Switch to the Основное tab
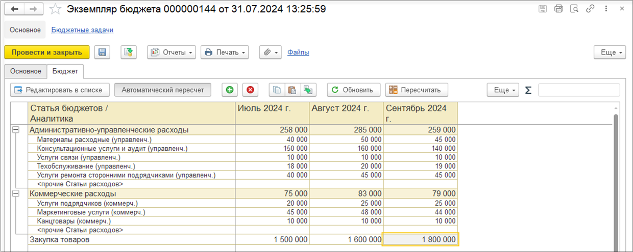 tap(26, 71)
